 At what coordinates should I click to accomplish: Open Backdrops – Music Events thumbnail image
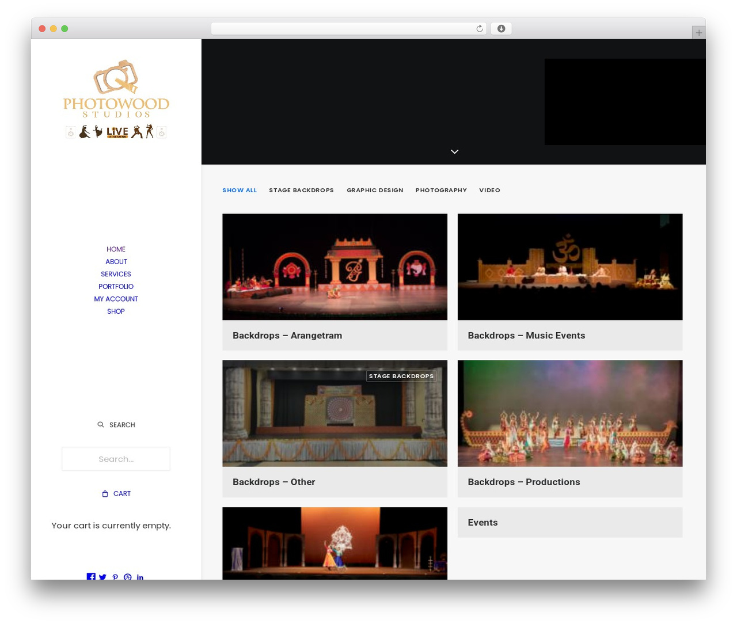coord(570,267)
